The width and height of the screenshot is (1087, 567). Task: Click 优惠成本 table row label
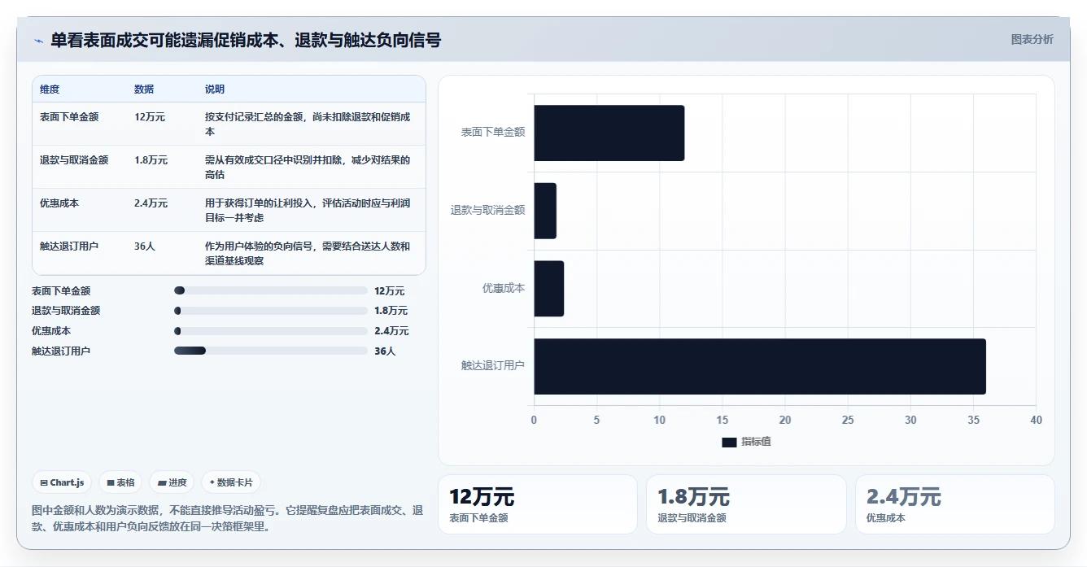click(59, 203)
